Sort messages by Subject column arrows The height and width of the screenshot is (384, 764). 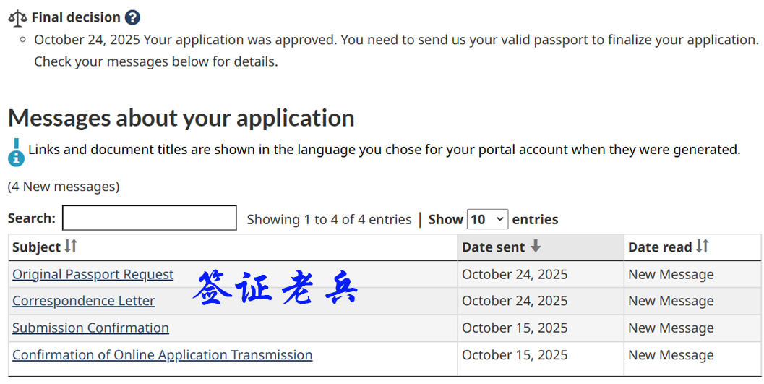point(70,247)
